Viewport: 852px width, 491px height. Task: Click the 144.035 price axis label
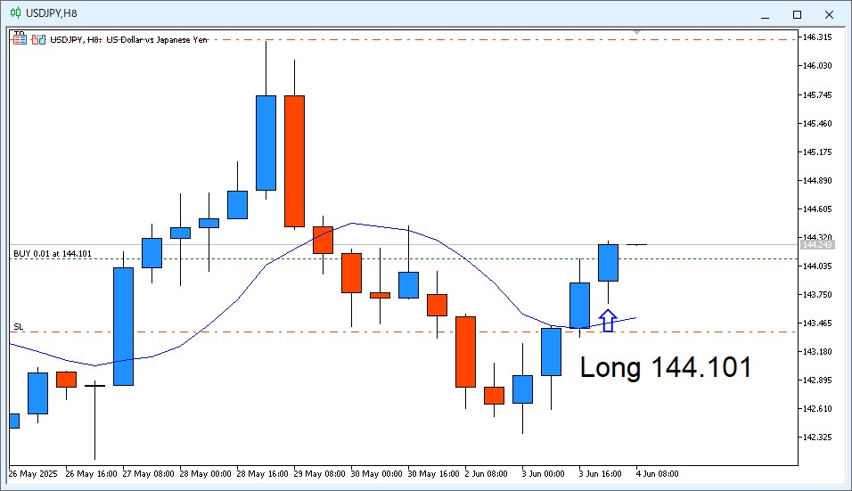click(x=817, y=266)
